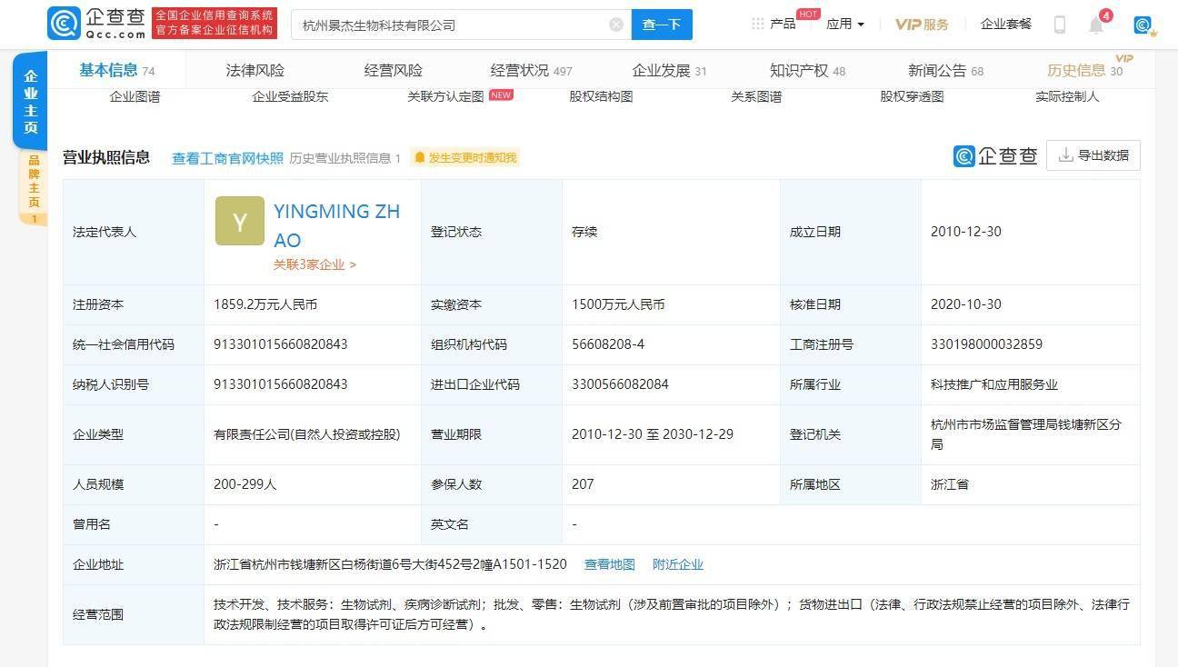Screen dimensions: 1178x667
Task: Open the 产品 grid icon menu
Action: pyautogui.click(x=758, y=24)
